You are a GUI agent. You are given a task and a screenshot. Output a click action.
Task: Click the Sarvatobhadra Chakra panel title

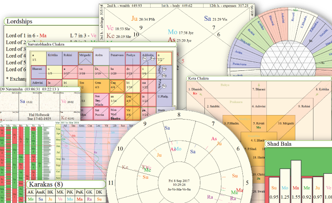(46, 44)
